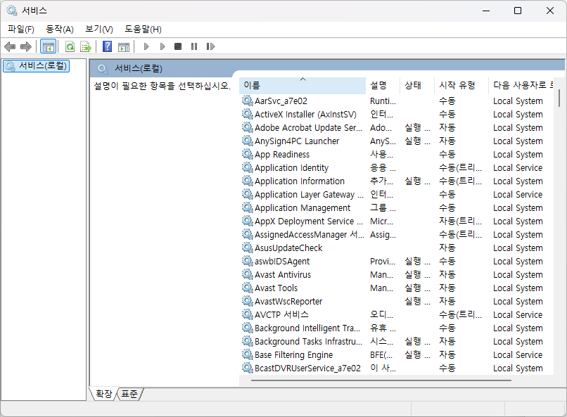This screenshot has height=417, width=567.
Task: Click the gear icon next to Application Identity
Action: click(x=248, y=167)
